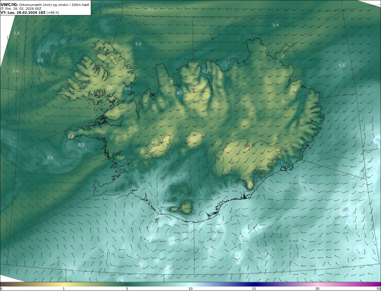Click the 6.1 label beside the 2.3 label
Viewport: 381px width, 291px height.
128,89
